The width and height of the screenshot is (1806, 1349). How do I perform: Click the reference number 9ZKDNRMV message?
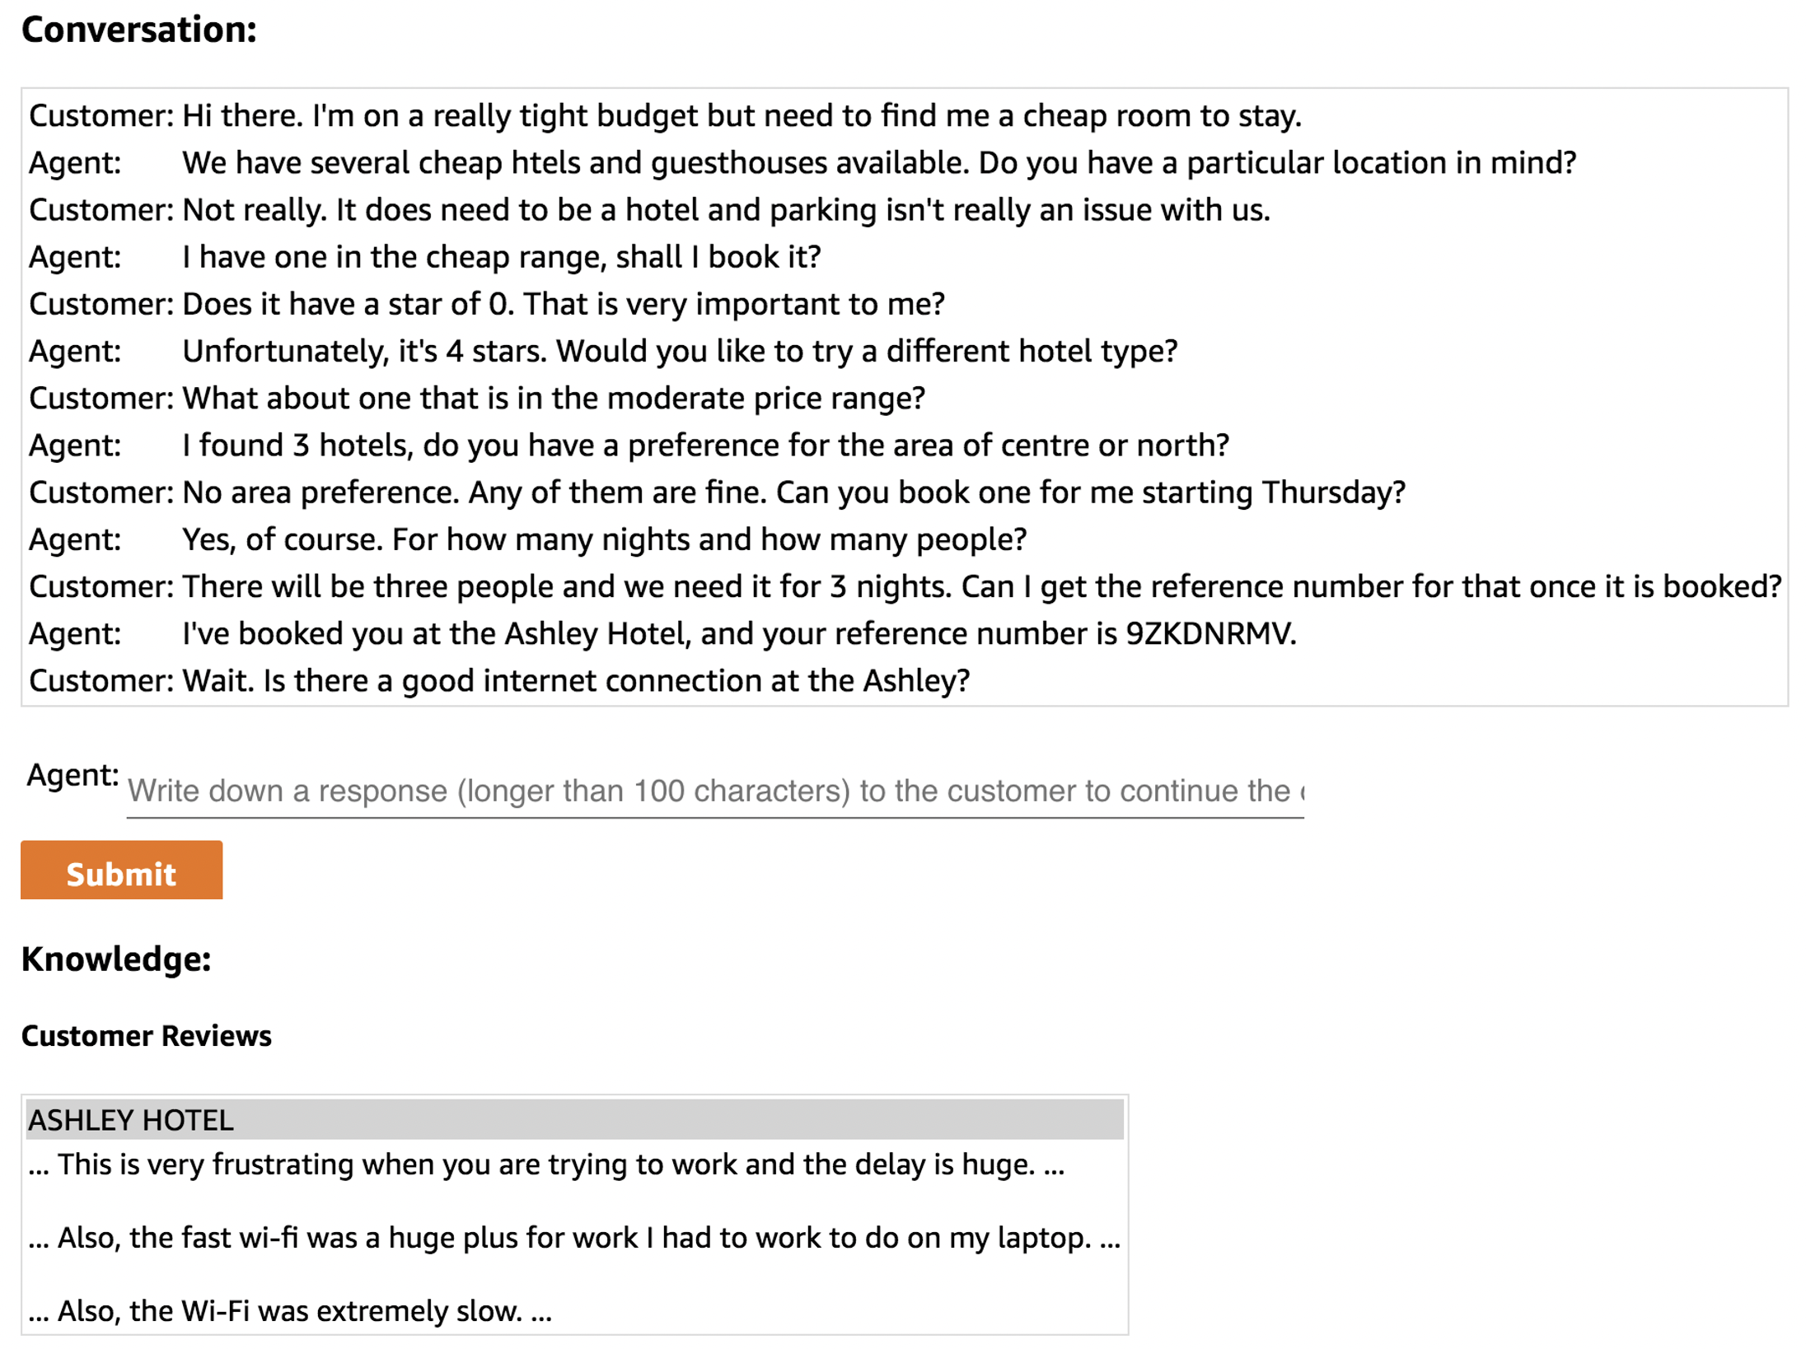739,634
